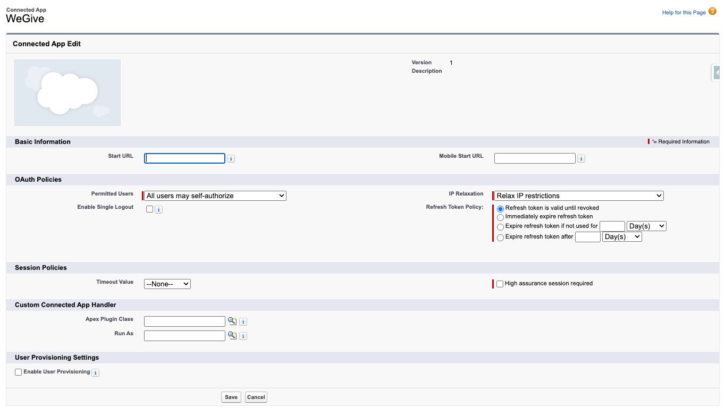The height and width of the screenshot is (416, 725).
Task: Tick the Enable User Provisioning checkbox
Action: pyautogui.click(x=19, y=372)
